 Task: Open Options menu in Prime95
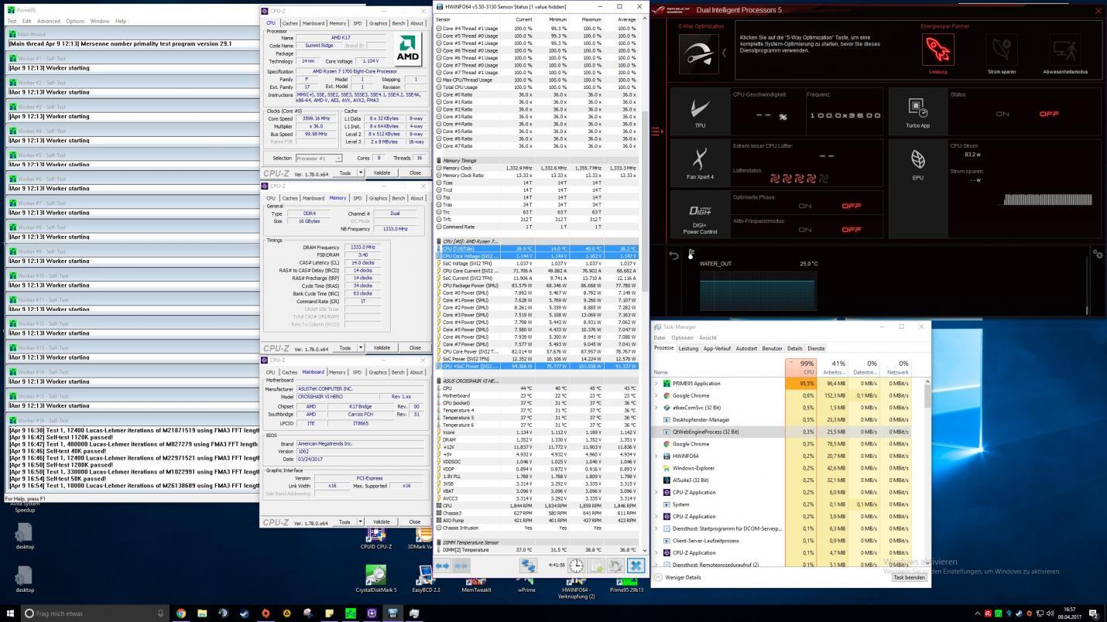(x=75, y=21)
